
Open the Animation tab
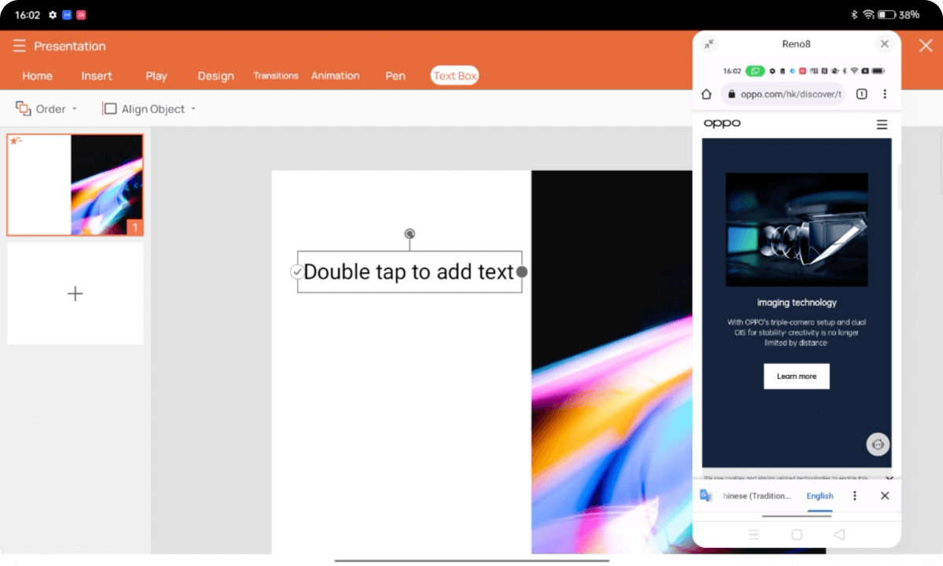[x=336, y=75]
